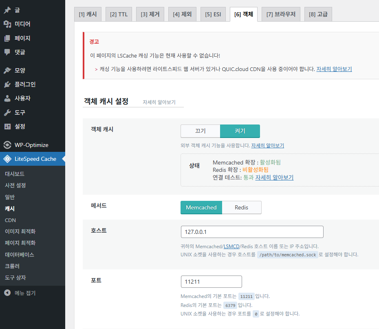Go to 데이터베이스 submenu

pyautogui.click(x=19, y=255)
